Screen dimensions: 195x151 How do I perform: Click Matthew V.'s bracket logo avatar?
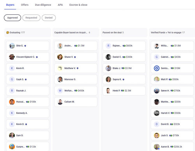pos(60,68)
